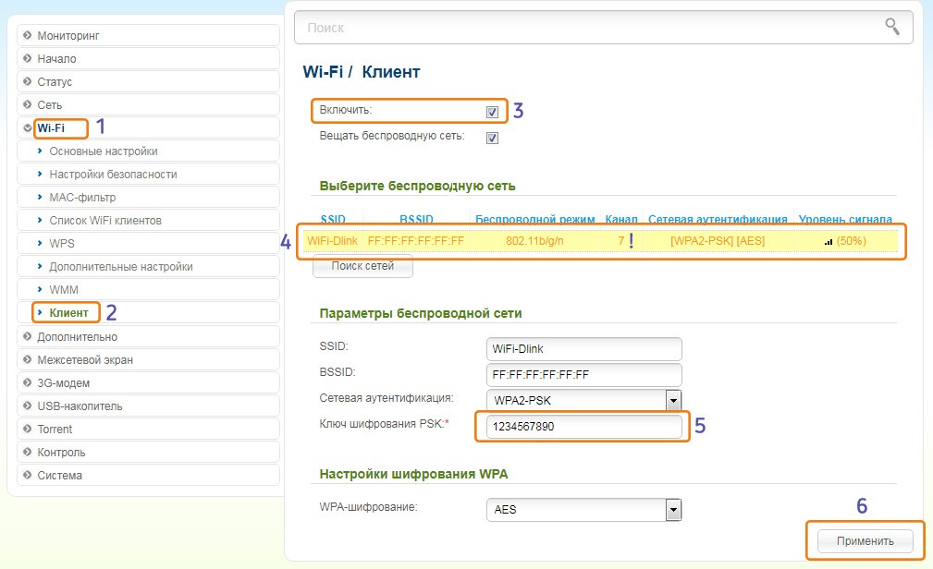Select the Клиент menu item

(148, 313)
